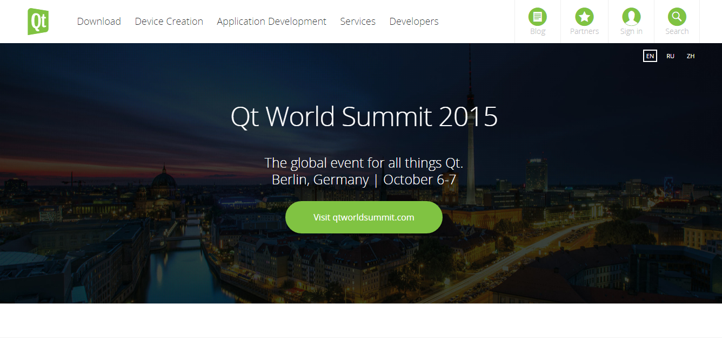Click the Qt World Summit 2015 heading

click(x=364, y=116)
